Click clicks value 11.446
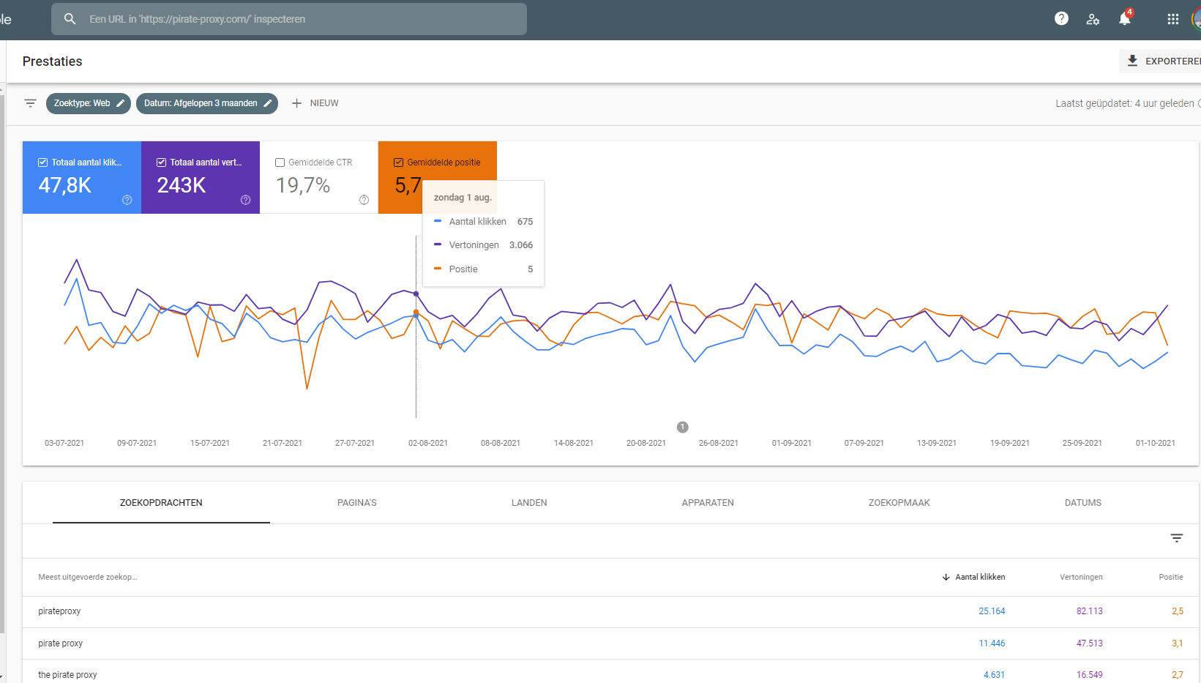Image resolution: width=1201 pixels, height=683 pixels. [x=992, y=643]
